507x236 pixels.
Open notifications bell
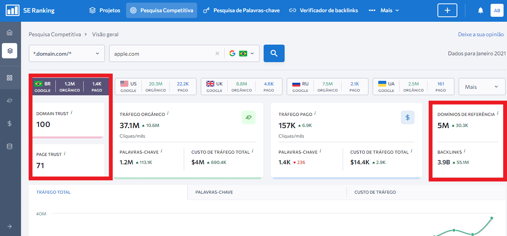pyautogui.click(x=481, y=11)
